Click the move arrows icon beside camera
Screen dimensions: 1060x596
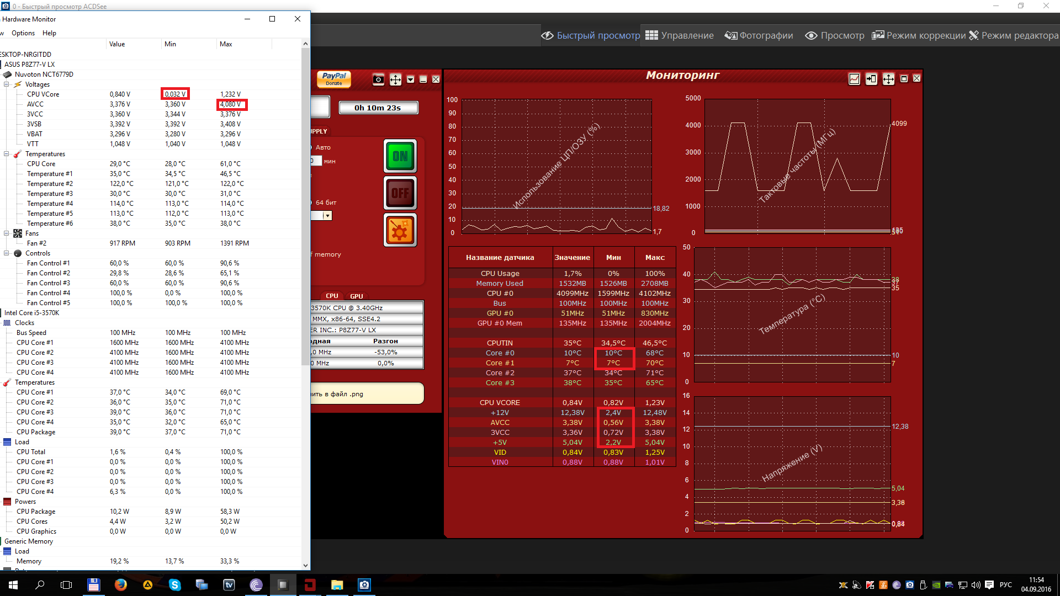pyautogui.click(x=395, y=79)
